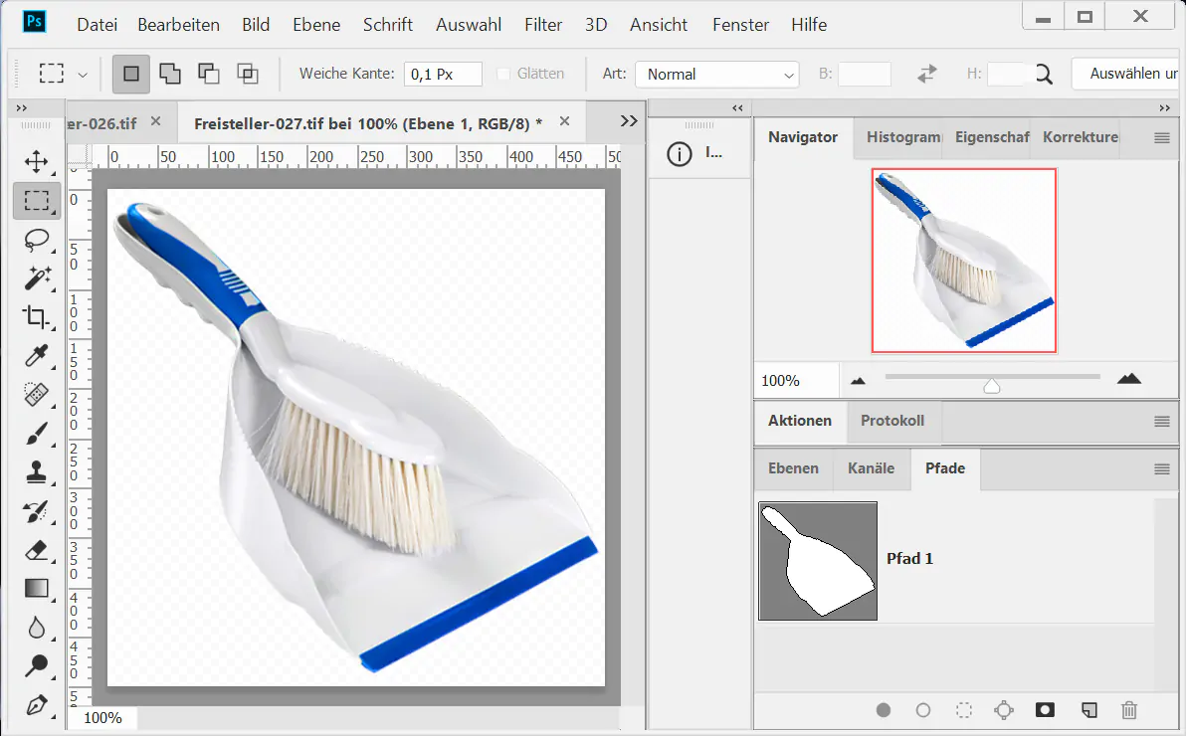Viewport: 1186px width, 736px height.
Task: Click the Navigator zoom slider handle
Action: 991,386
